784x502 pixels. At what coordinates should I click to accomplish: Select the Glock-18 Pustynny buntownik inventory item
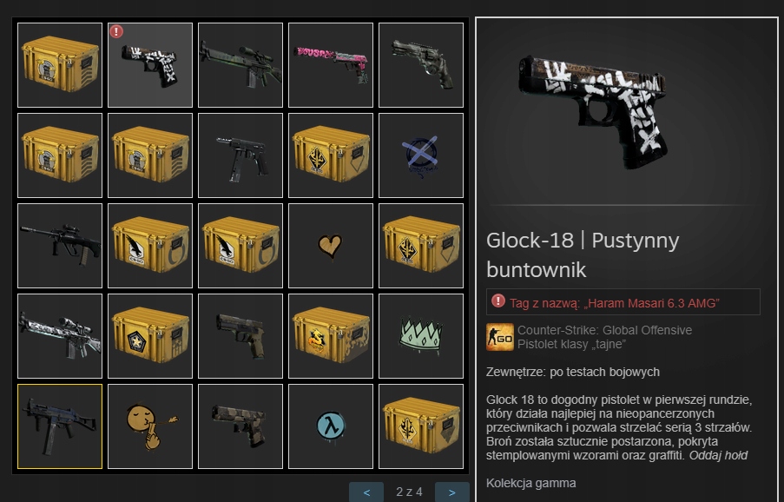coord(150,65)
